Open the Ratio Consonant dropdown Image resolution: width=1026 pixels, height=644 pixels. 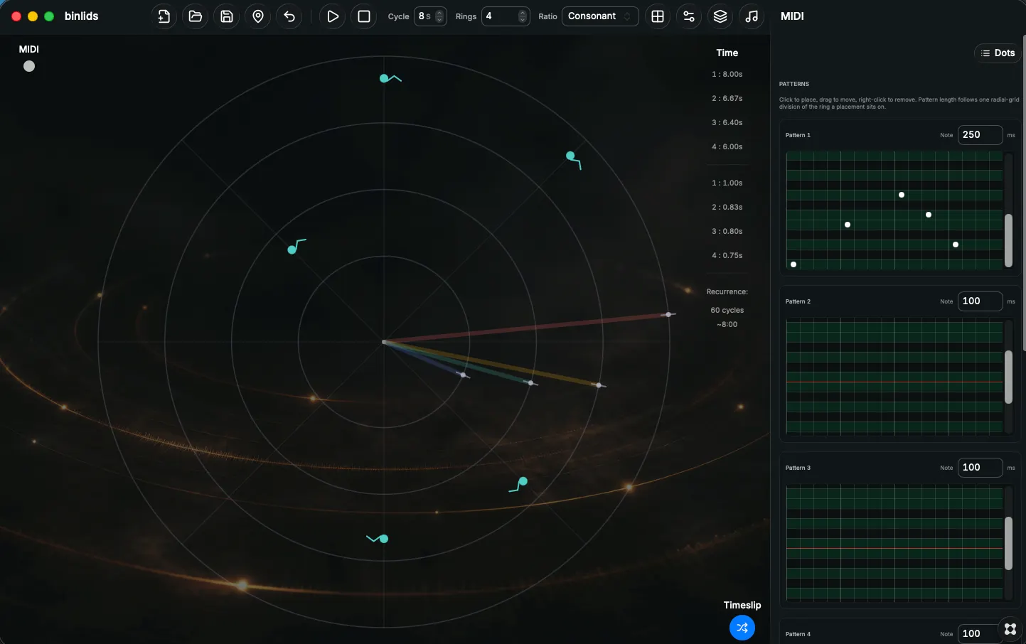point(600,16)
